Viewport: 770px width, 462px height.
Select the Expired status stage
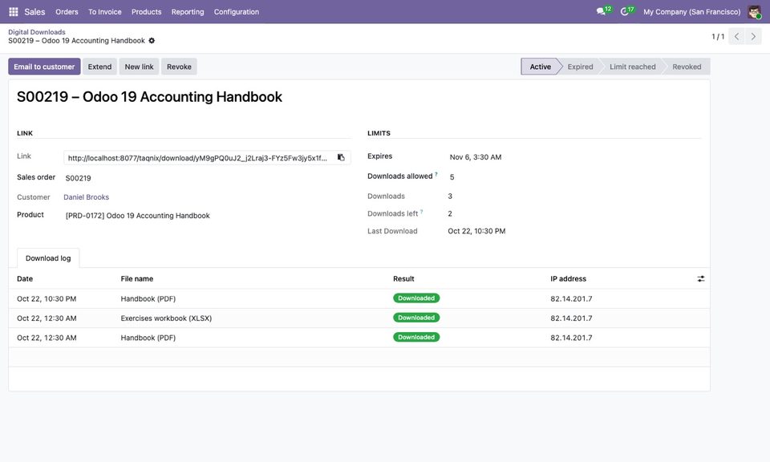click(580, 67)
